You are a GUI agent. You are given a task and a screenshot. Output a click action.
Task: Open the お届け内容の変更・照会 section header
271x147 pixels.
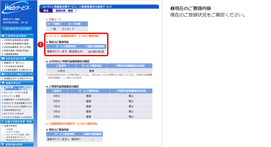tap(18, 121)
